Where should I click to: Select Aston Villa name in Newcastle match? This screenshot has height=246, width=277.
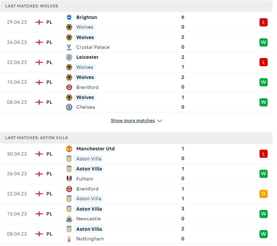(89, 209)
